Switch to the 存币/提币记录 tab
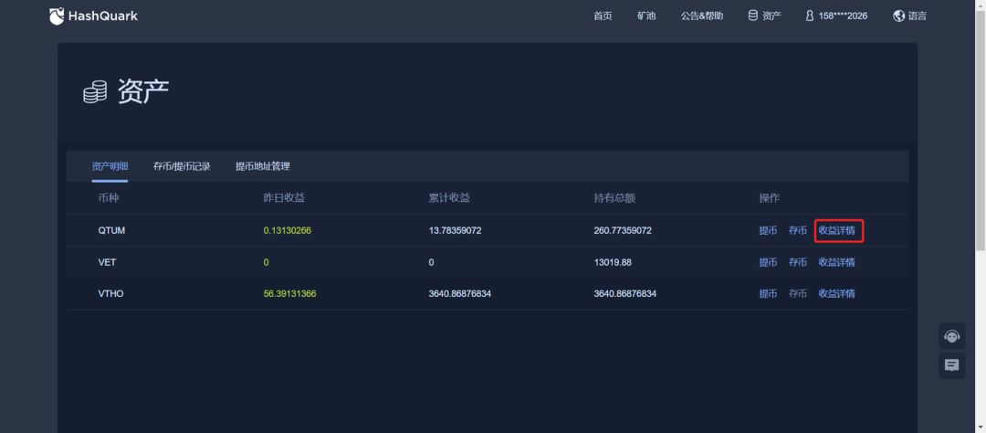 (182, 167)
